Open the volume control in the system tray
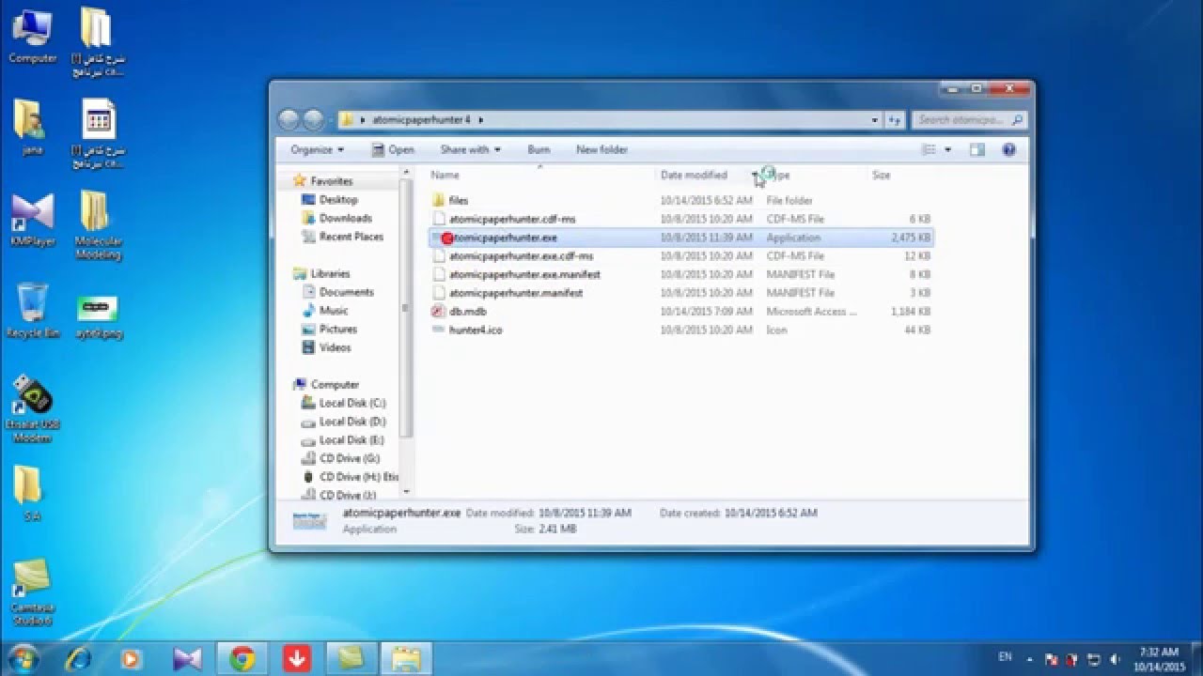 click(1116, 659)
